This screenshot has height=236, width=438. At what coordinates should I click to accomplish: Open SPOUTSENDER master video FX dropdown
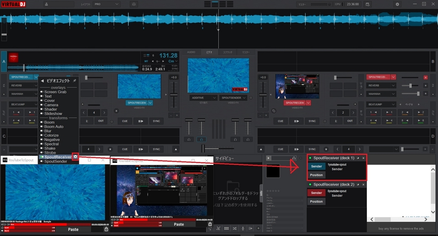[x=234, y=98]
